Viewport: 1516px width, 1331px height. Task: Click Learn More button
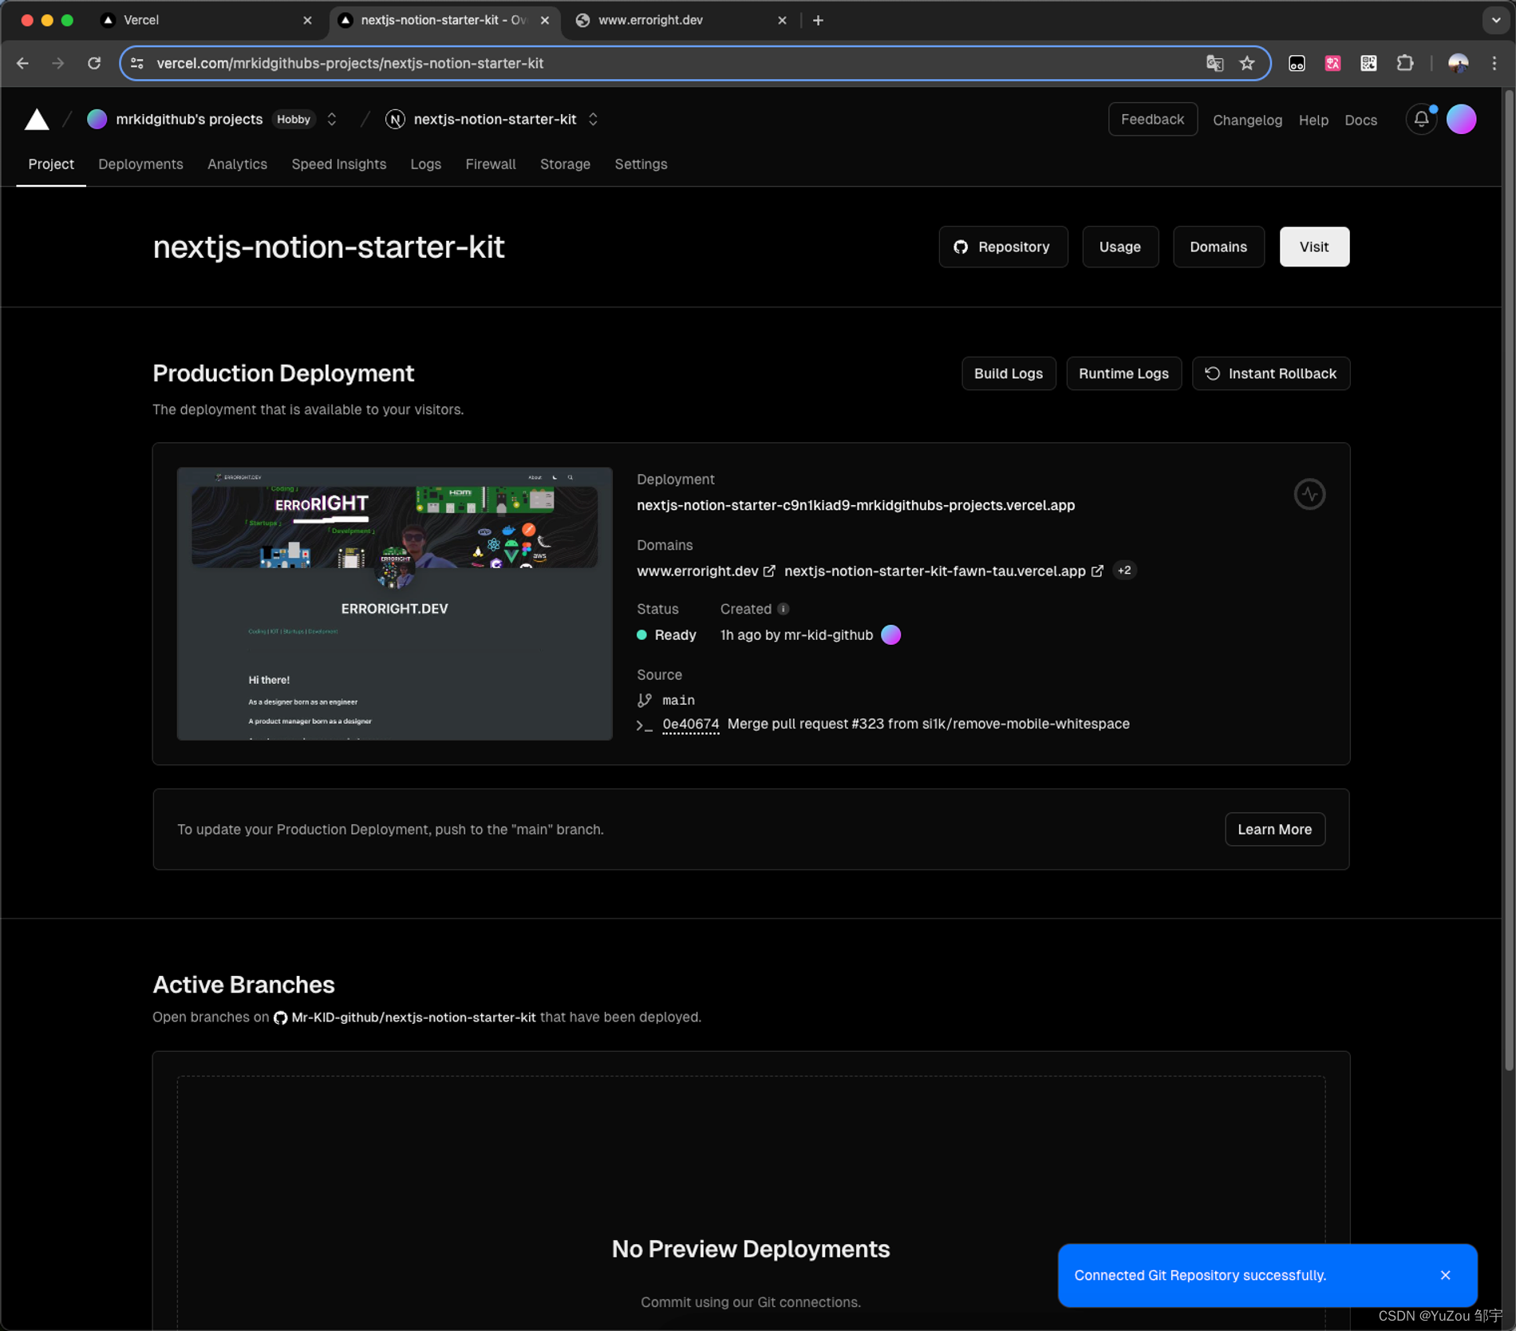tap(1274, 830)
